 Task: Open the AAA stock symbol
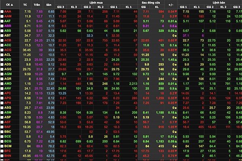(x=8, y=12)
